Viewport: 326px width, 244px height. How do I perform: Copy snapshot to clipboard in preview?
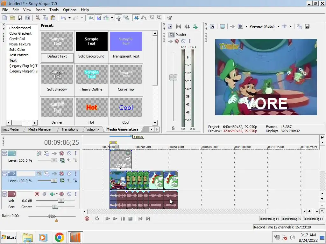(x=299, y=26)
